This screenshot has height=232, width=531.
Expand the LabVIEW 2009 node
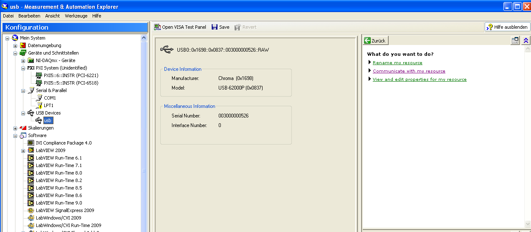click(23, 150)
